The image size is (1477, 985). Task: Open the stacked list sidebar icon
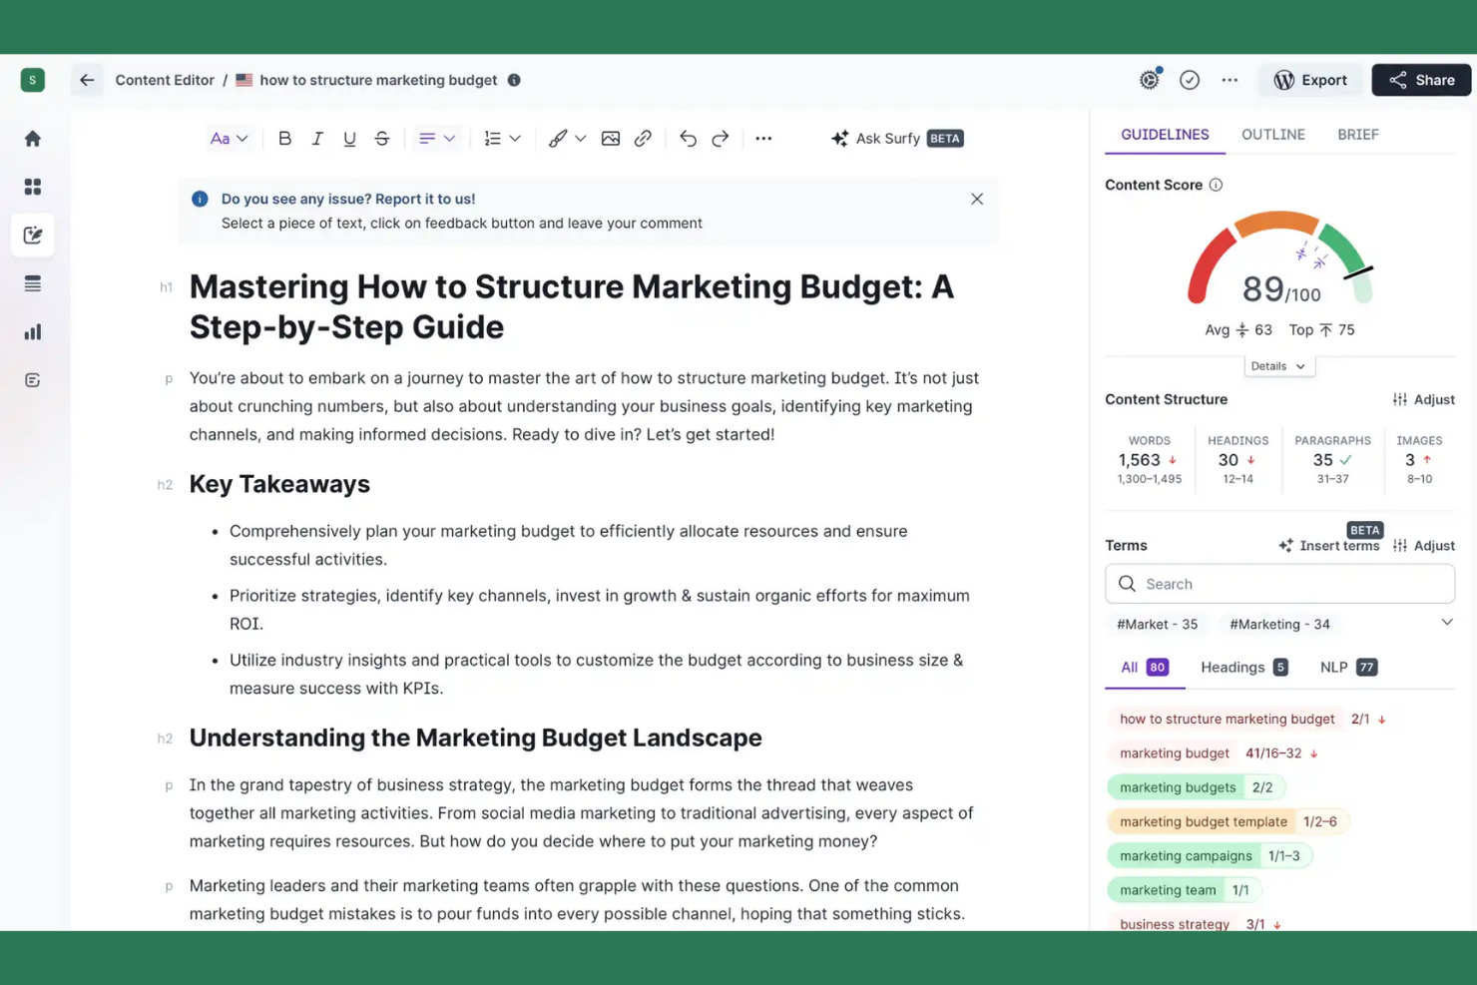pyautogui.click(x=33, y=283)
